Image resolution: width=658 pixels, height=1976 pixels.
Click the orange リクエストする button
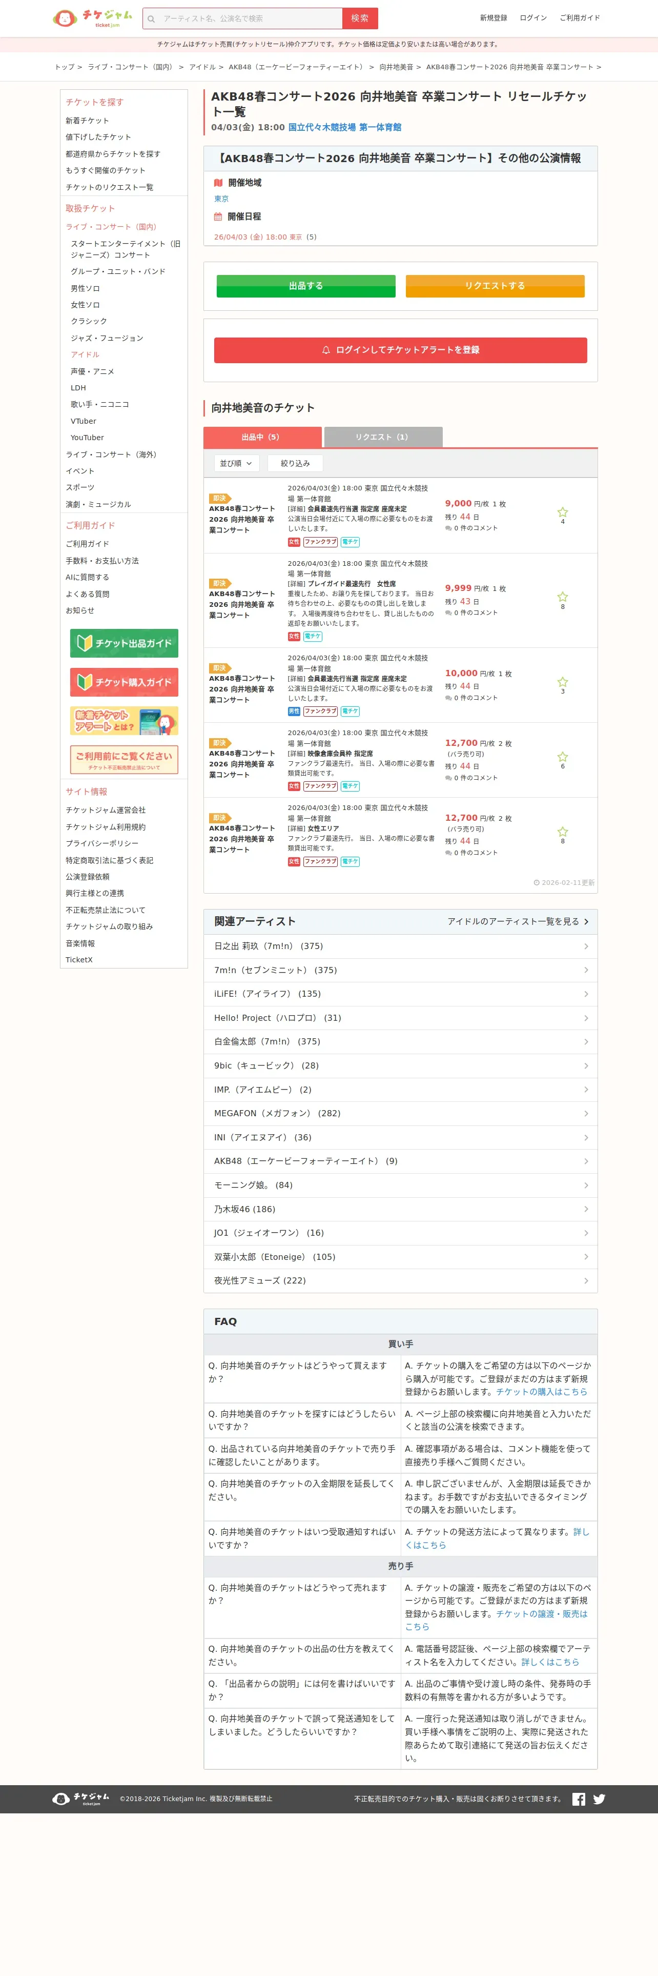pos(495,285)
